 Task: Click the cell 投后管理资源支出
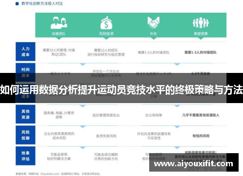coord(106,115)
